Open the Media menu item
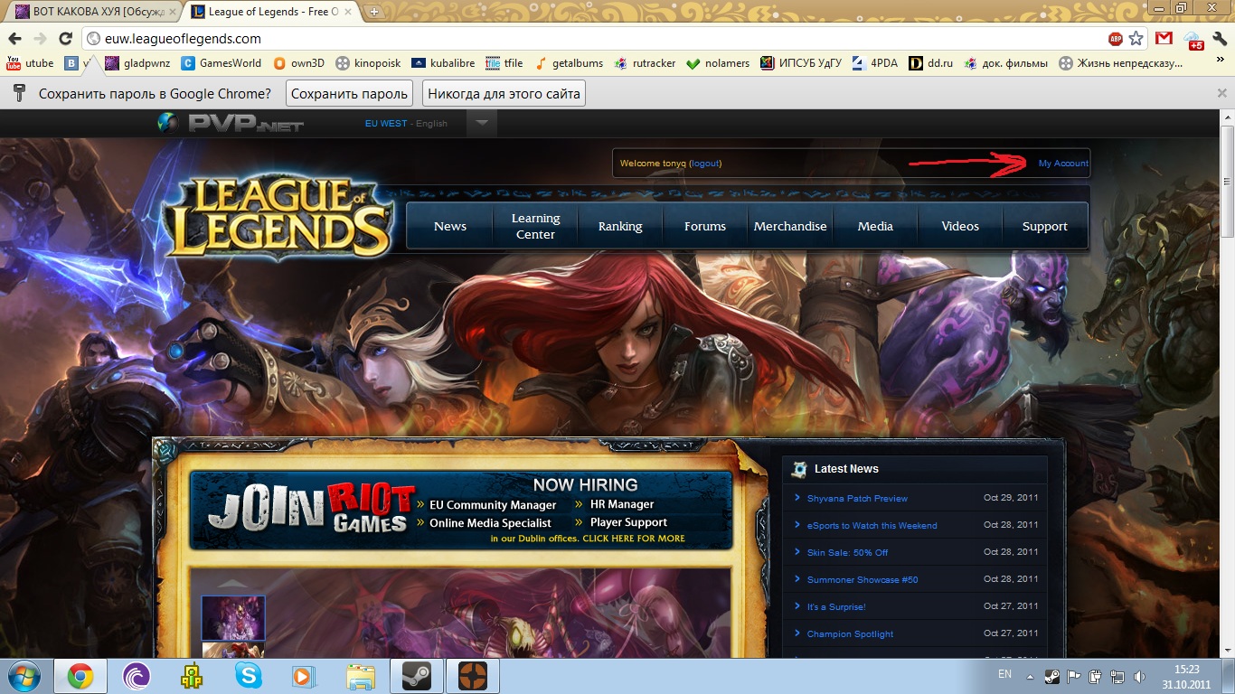This screenshot has height=694, width=1235. [875, 226]
